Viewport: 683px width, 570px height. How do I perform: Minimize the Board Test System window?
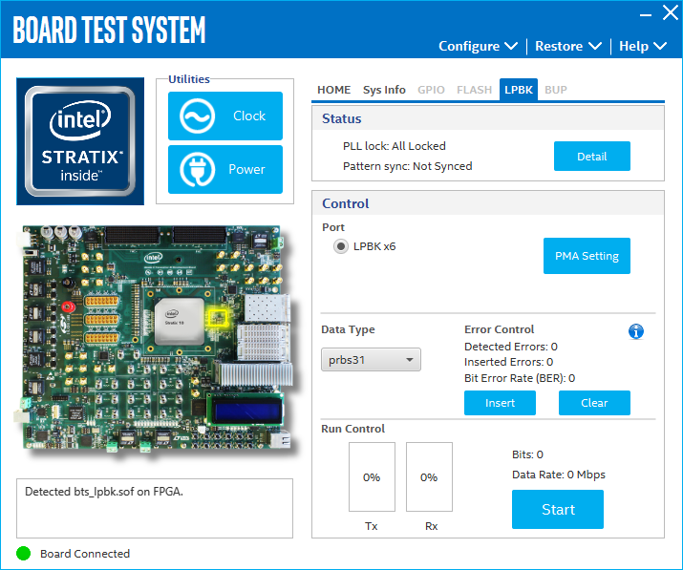637,13
